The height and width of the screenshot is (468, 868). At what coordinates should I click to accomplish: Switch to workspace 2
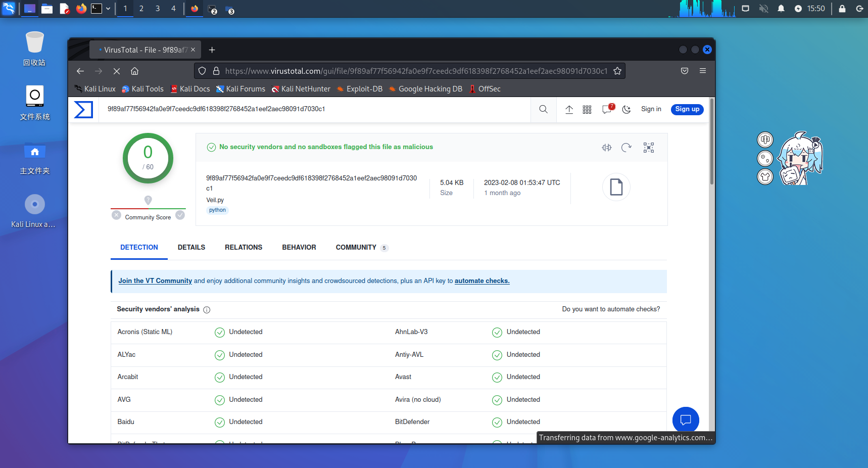click(x=141, y=9)
